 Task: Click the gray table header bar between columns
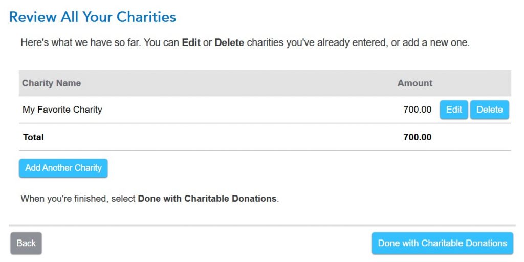coord(239,83)
